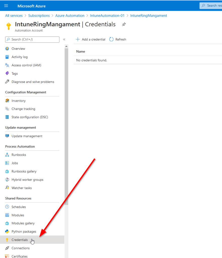Open the Azure portal hamburger menu
The height and width of the screenshot is (258, 222).
[6, 6]
